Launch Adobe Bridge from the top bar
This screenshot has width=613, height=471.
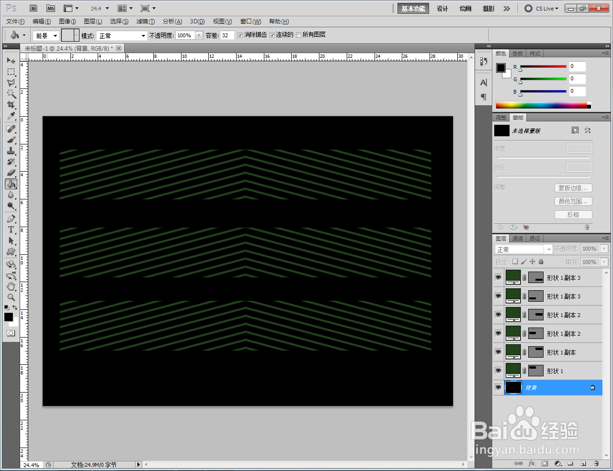click(33, 8)
